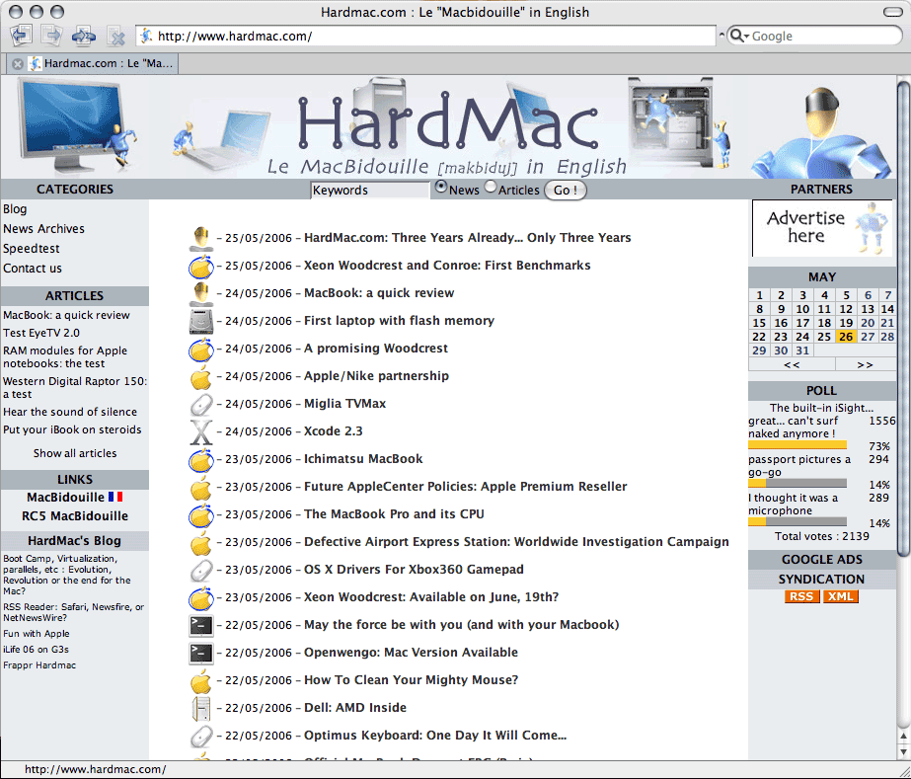911x779 pixels.
Task: Open 'Hear the sound of silence' article
Action: [70, 412]
